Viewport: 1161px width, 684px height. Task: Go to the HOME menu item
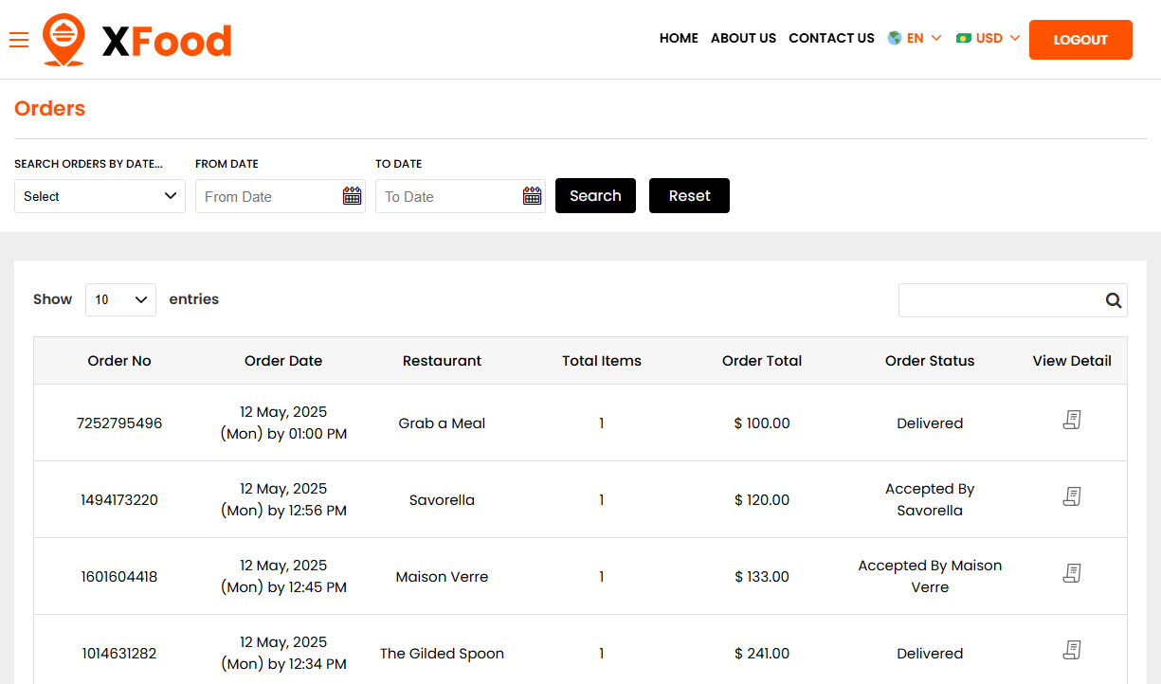pos(679,38)
